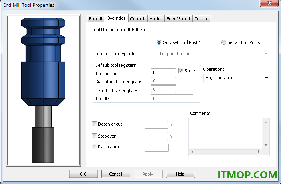Image resolution: width=281 pixels, height=184 pixels.
Task: Go to the Holder tab
Action: 156,19
